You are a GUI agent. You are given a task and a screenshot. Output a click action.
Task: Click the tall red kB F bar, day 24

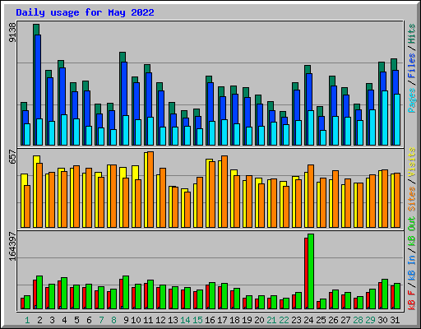(306, 274)
